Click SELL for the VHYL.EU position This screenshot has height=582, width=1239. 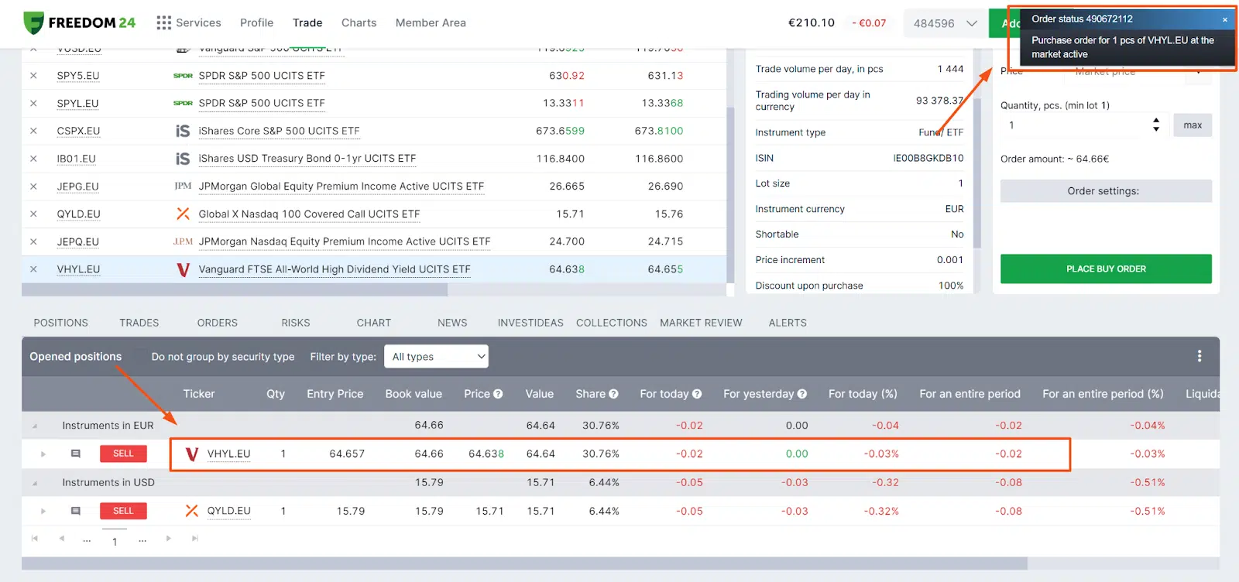[x=123, y=454]
